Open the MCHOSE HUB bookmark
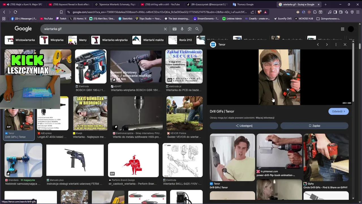Screen dimensions: 362x204 pos(304,19)
